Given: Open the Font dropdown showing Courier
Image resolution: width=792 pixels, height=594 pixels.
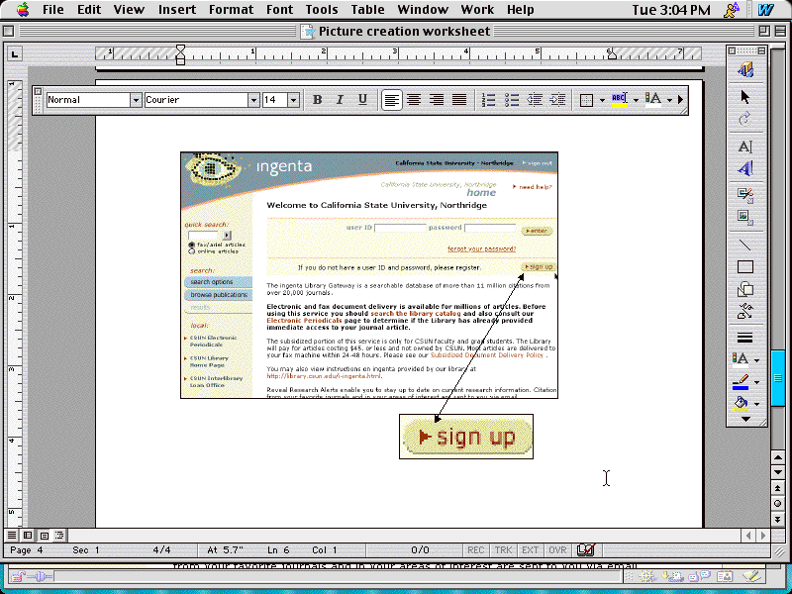Looking at the screenshot, I should pos(253,100).
